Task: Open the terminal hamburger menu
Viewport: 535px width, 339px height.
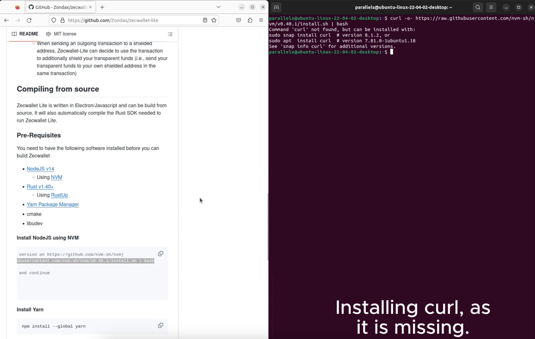Action: tap(491, 7)
